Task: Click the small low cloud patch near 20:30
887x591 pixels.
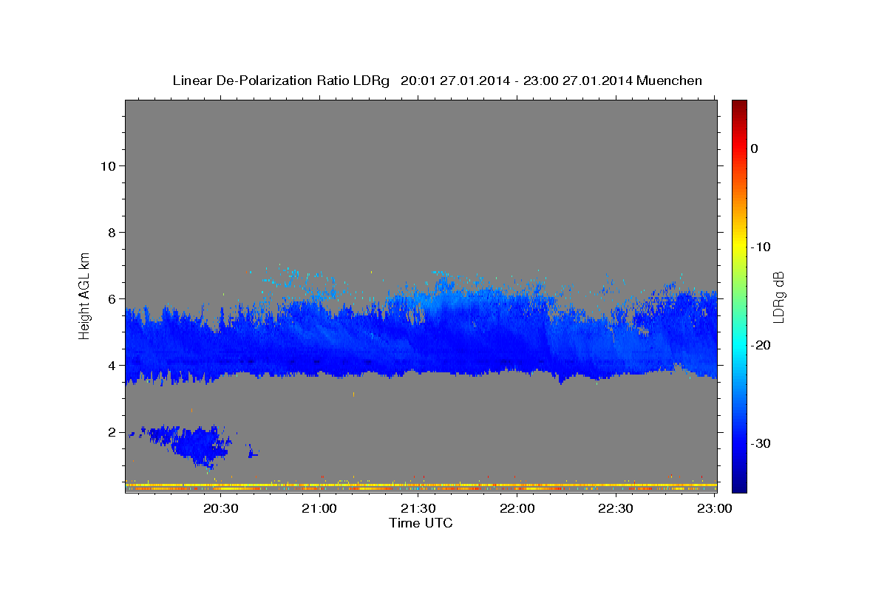Action: [194, 444]
